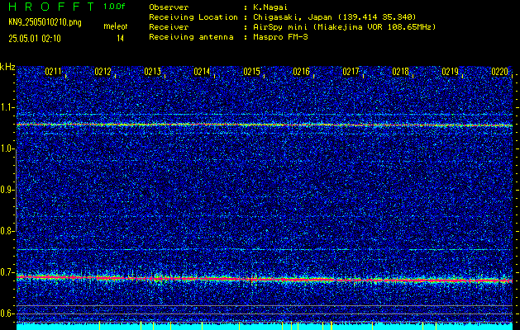Click the timestamp 25.05.01 02:10
520x330 pixels.
(x=35, y=39)
